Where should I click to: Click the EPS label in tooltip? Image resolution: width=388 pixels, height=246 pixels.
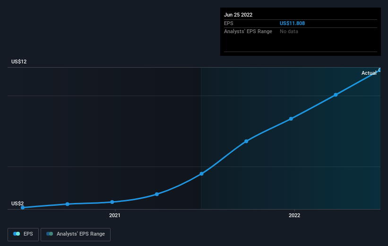click(229, 23)
